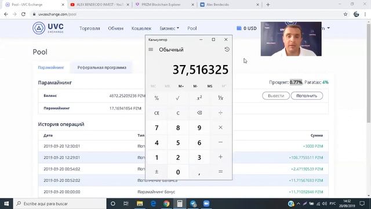Click the divide operator key
371x209 pixels.
tap(220, 113)
